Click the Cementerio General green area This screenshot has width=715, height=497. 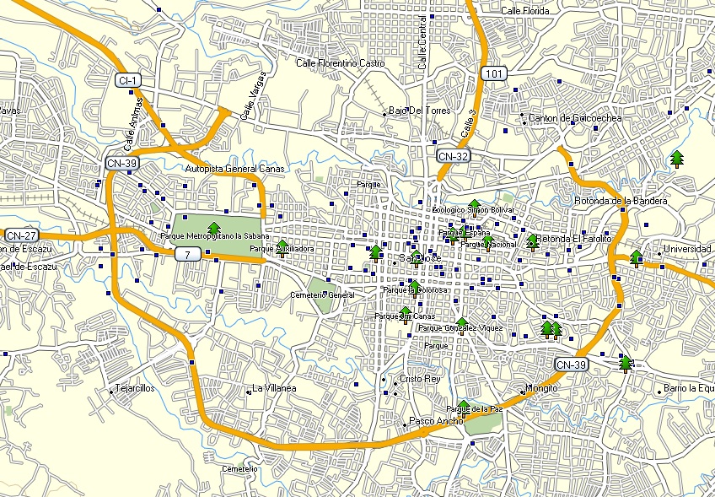[320, 299]
